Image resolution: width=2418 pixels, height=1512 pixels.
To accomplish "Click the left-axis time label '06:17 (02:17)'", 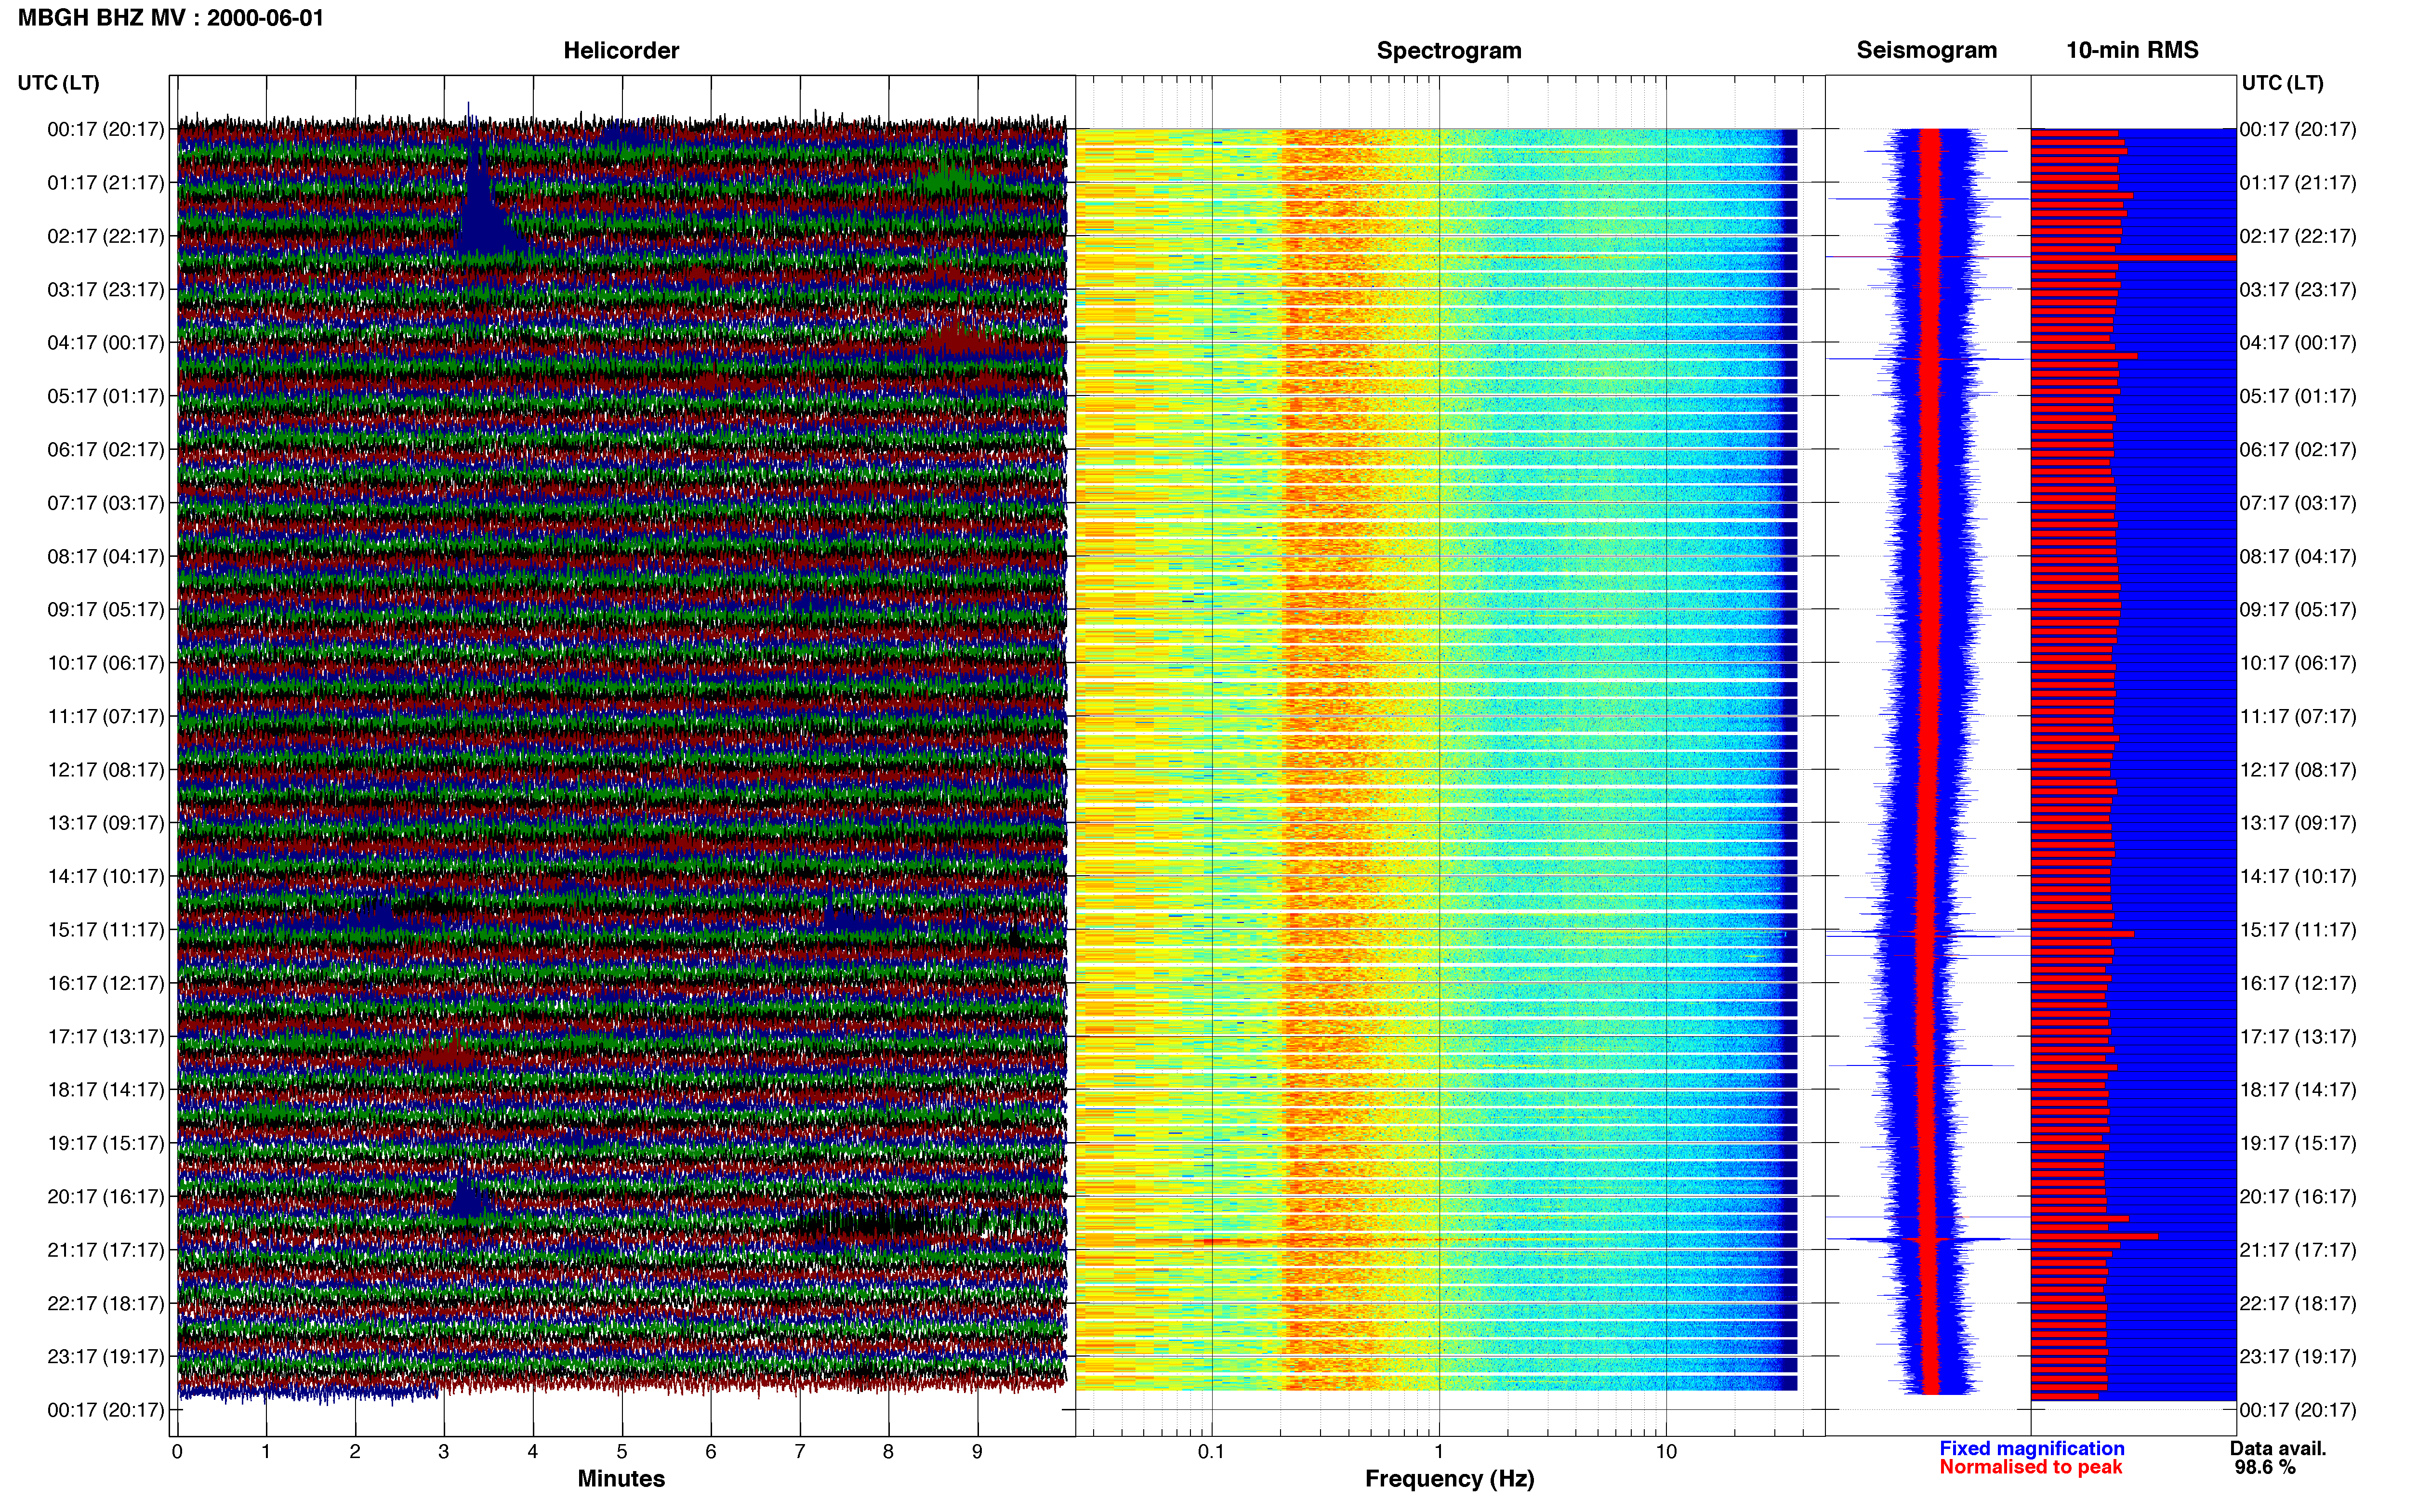I will tap(106, 450).
